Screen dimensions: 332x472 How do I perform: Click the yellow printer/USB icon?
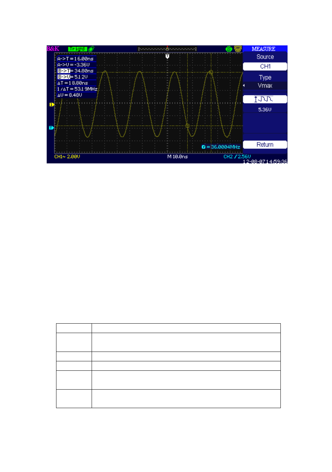pos(238,49)
